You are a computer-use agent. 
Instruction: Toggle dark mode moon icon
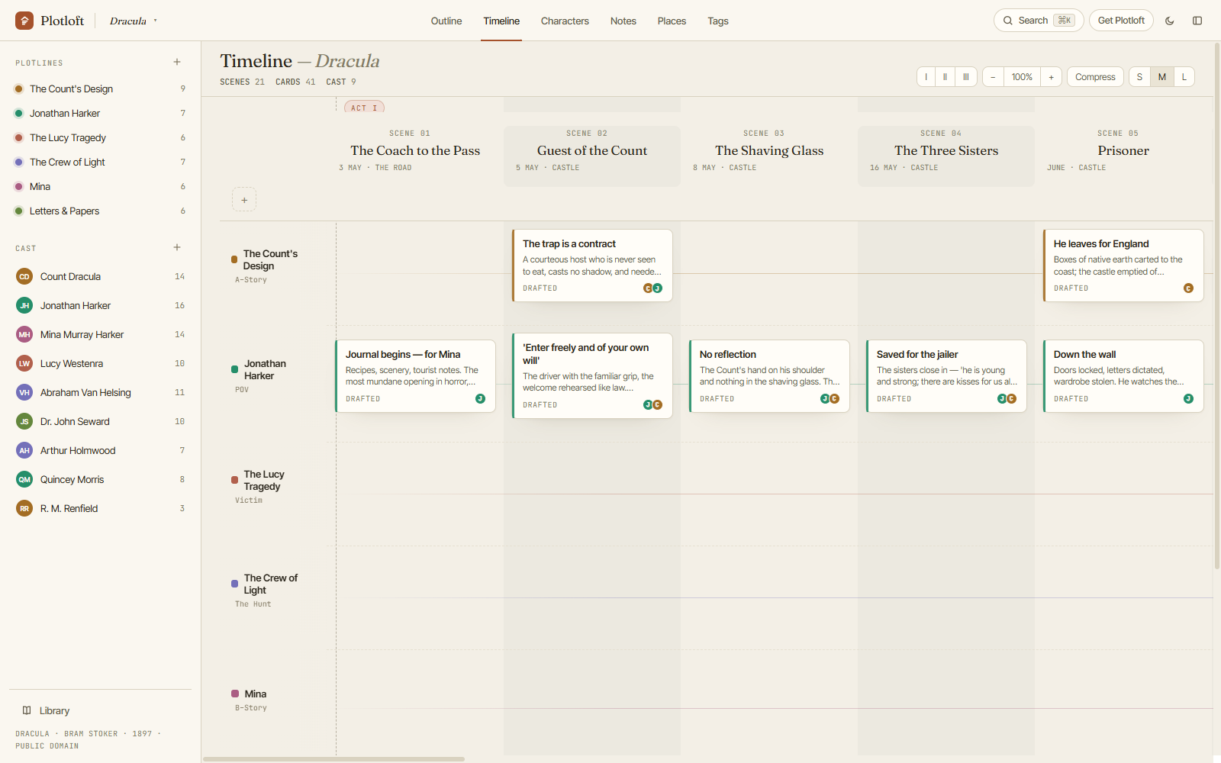1169,21
